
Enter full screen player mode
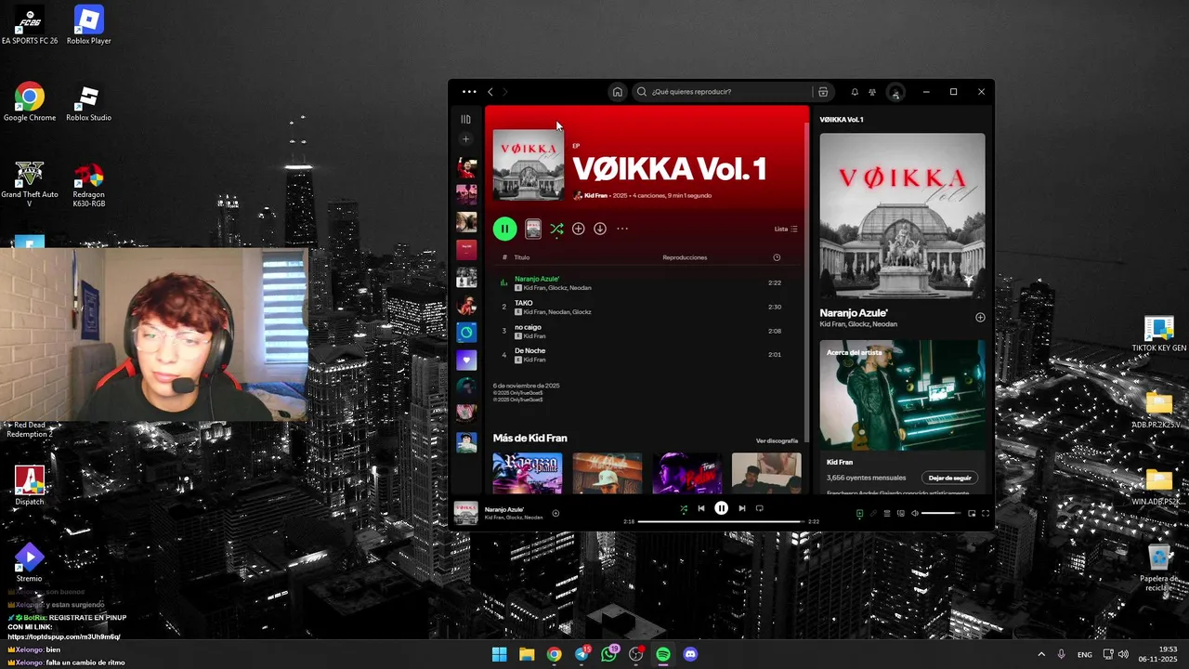[x=986, y=513]
